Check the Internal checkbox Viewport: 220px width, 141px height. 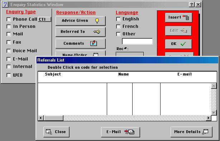[x=9, y=67]
